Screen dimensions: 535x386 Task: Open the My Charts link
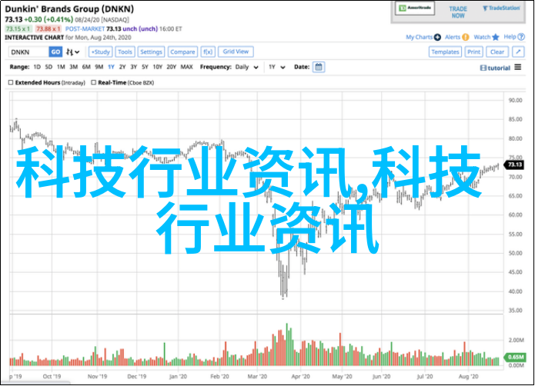(x=419, y=37)
